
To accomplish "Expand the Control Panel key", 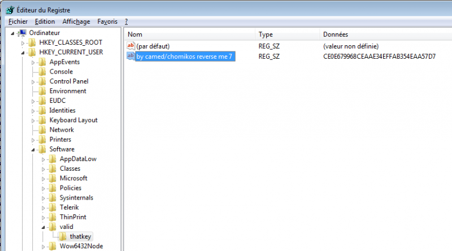I will pyautogui.click(x=33, y=82).
